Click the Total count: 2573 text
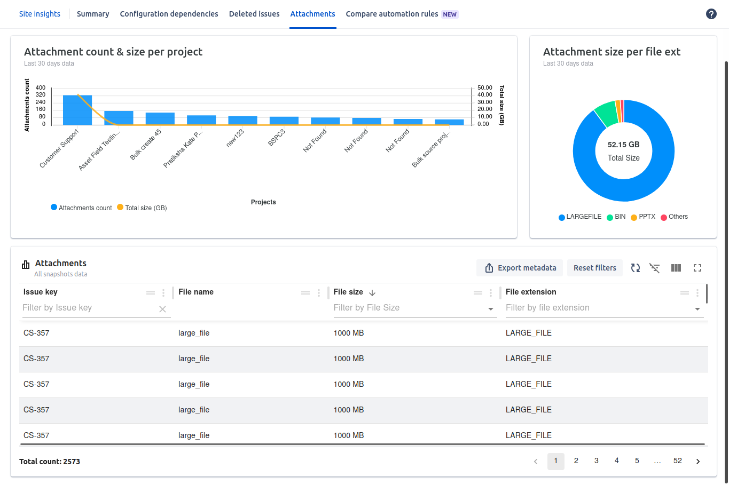 [x=50, y=462]
